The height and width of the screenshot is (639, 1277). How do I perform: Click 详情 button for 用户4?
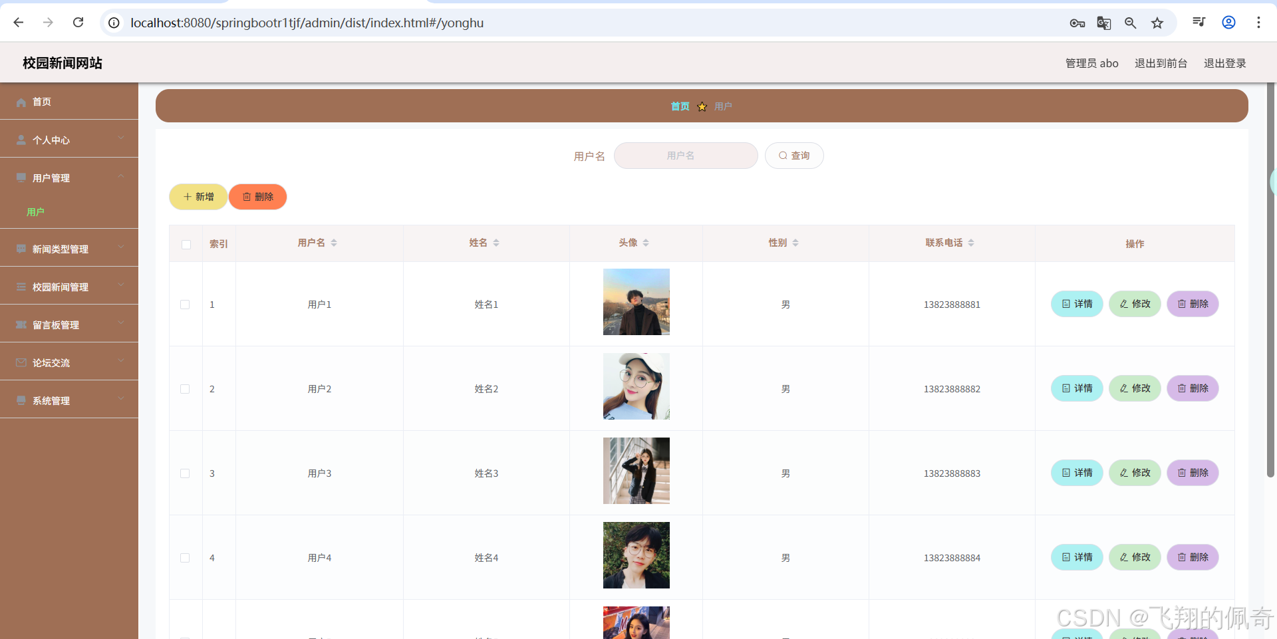pos(1077,557)
